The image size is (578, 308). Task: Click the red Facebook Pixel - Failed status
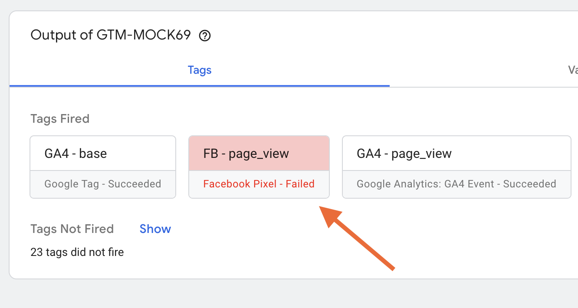pyautogui.click(x=259, y=183)
